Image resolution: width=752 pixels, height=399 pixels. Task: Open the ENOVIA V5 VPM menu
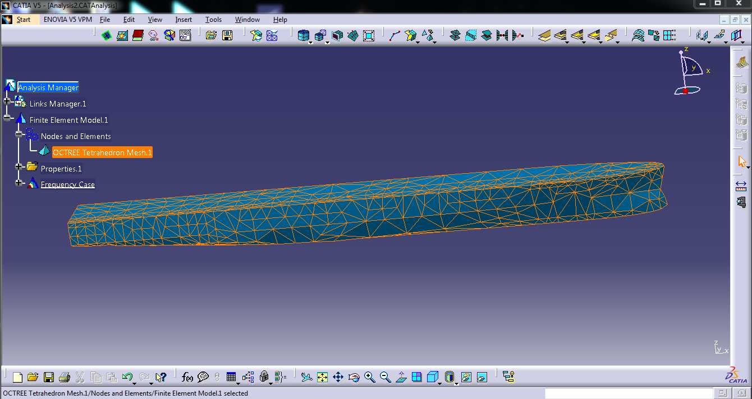[67, 20]
